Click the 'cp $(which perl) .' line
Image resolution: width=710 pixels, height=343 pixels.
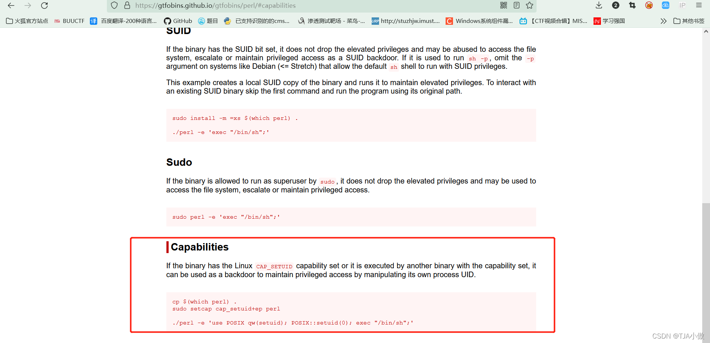204,302
